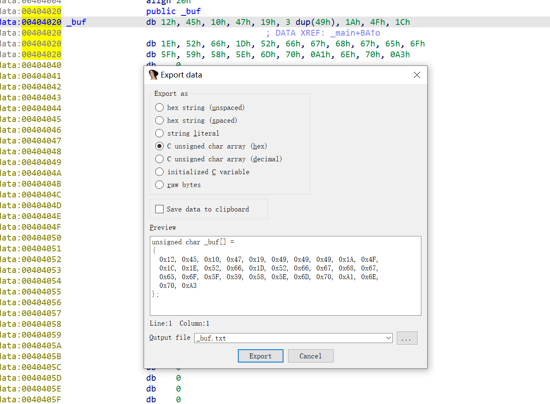The width and height of the screenshot is (550, 404).
Task: Click the _main+BA cross-reference link
Action: (x=355, y=33)
